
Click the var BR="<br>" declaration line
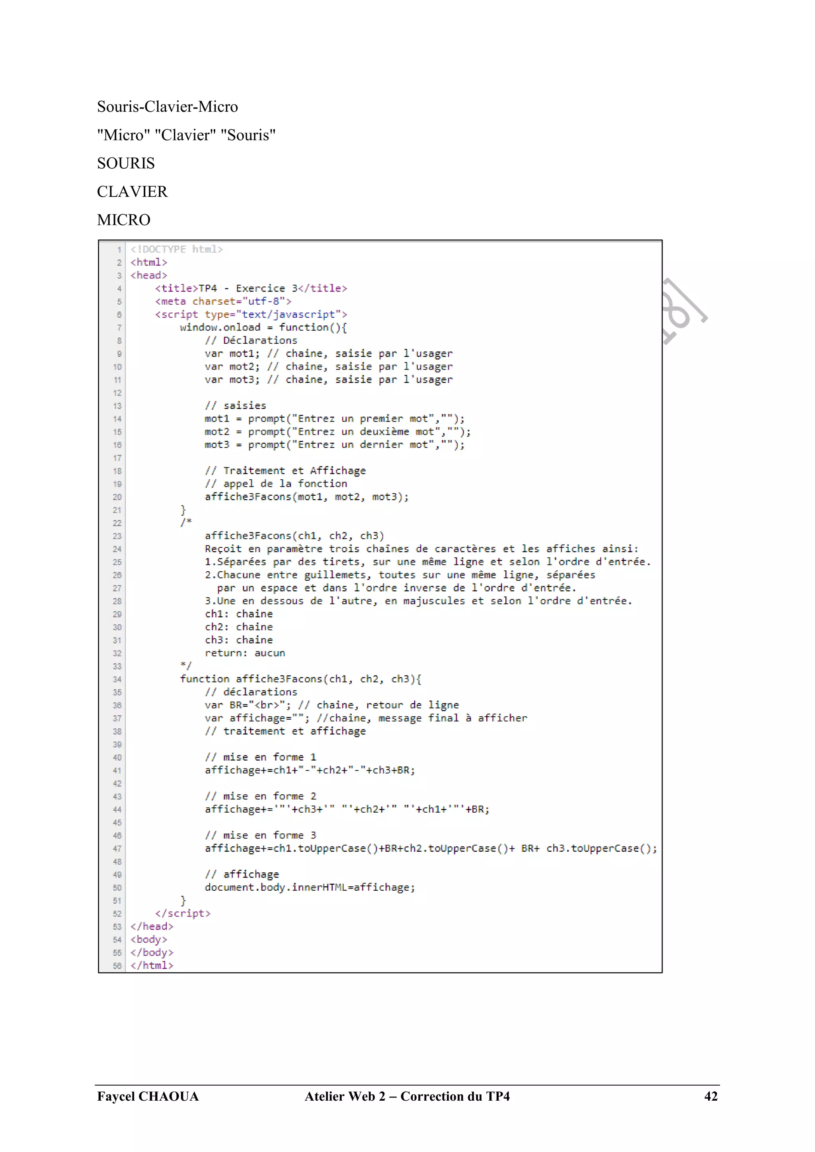tap(331, 705)
